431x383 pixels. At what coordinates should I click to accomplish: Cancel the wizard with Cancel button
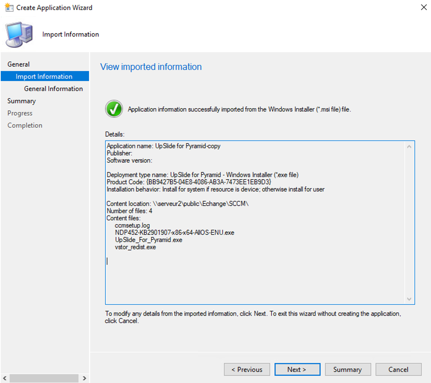[x=398, y=370]
